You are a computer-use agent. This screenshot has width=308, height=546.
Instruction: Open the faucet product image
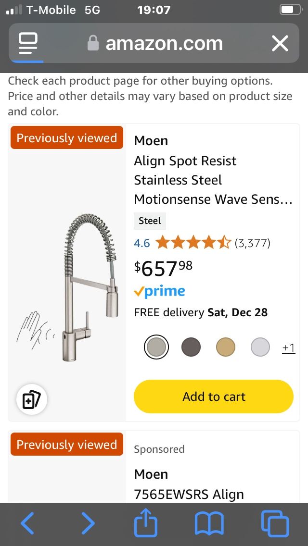68,288
